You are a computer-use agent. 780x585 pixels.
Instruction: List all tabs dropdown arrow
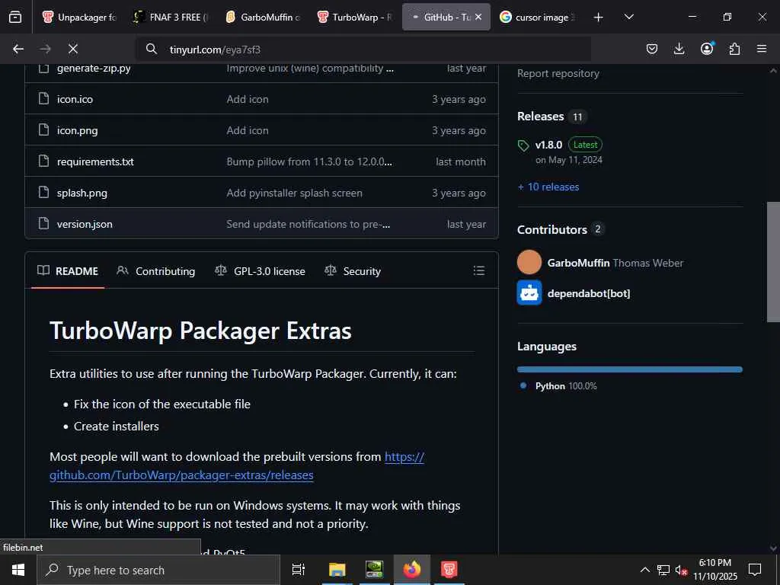pos(628,18)
